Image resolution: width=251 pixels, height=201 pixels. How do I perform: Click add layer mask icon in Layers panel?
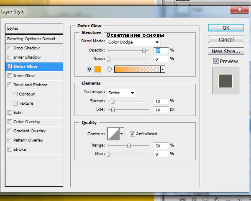point(205,199)
